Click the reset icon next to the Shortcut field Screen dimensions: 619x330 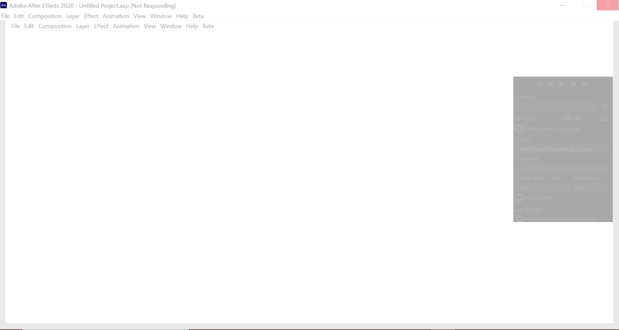click(x=605, y=107)
